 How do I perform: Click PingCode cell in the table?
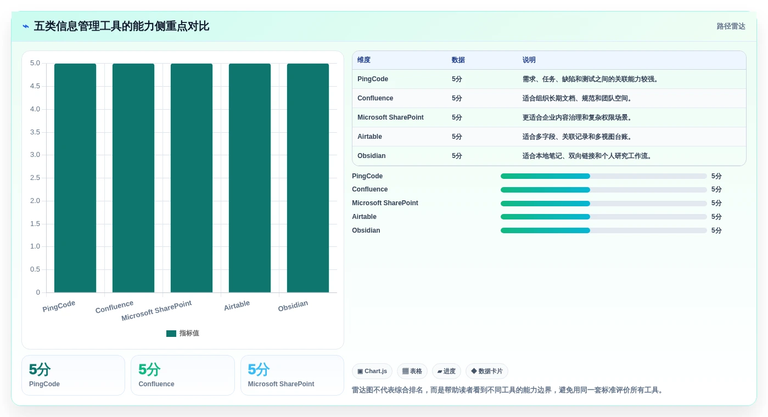373,79
